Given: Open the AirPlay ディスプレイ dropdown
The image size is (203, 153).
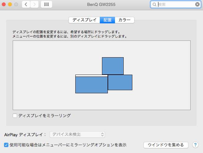Looking at the screenshot, I should (77, 134).
